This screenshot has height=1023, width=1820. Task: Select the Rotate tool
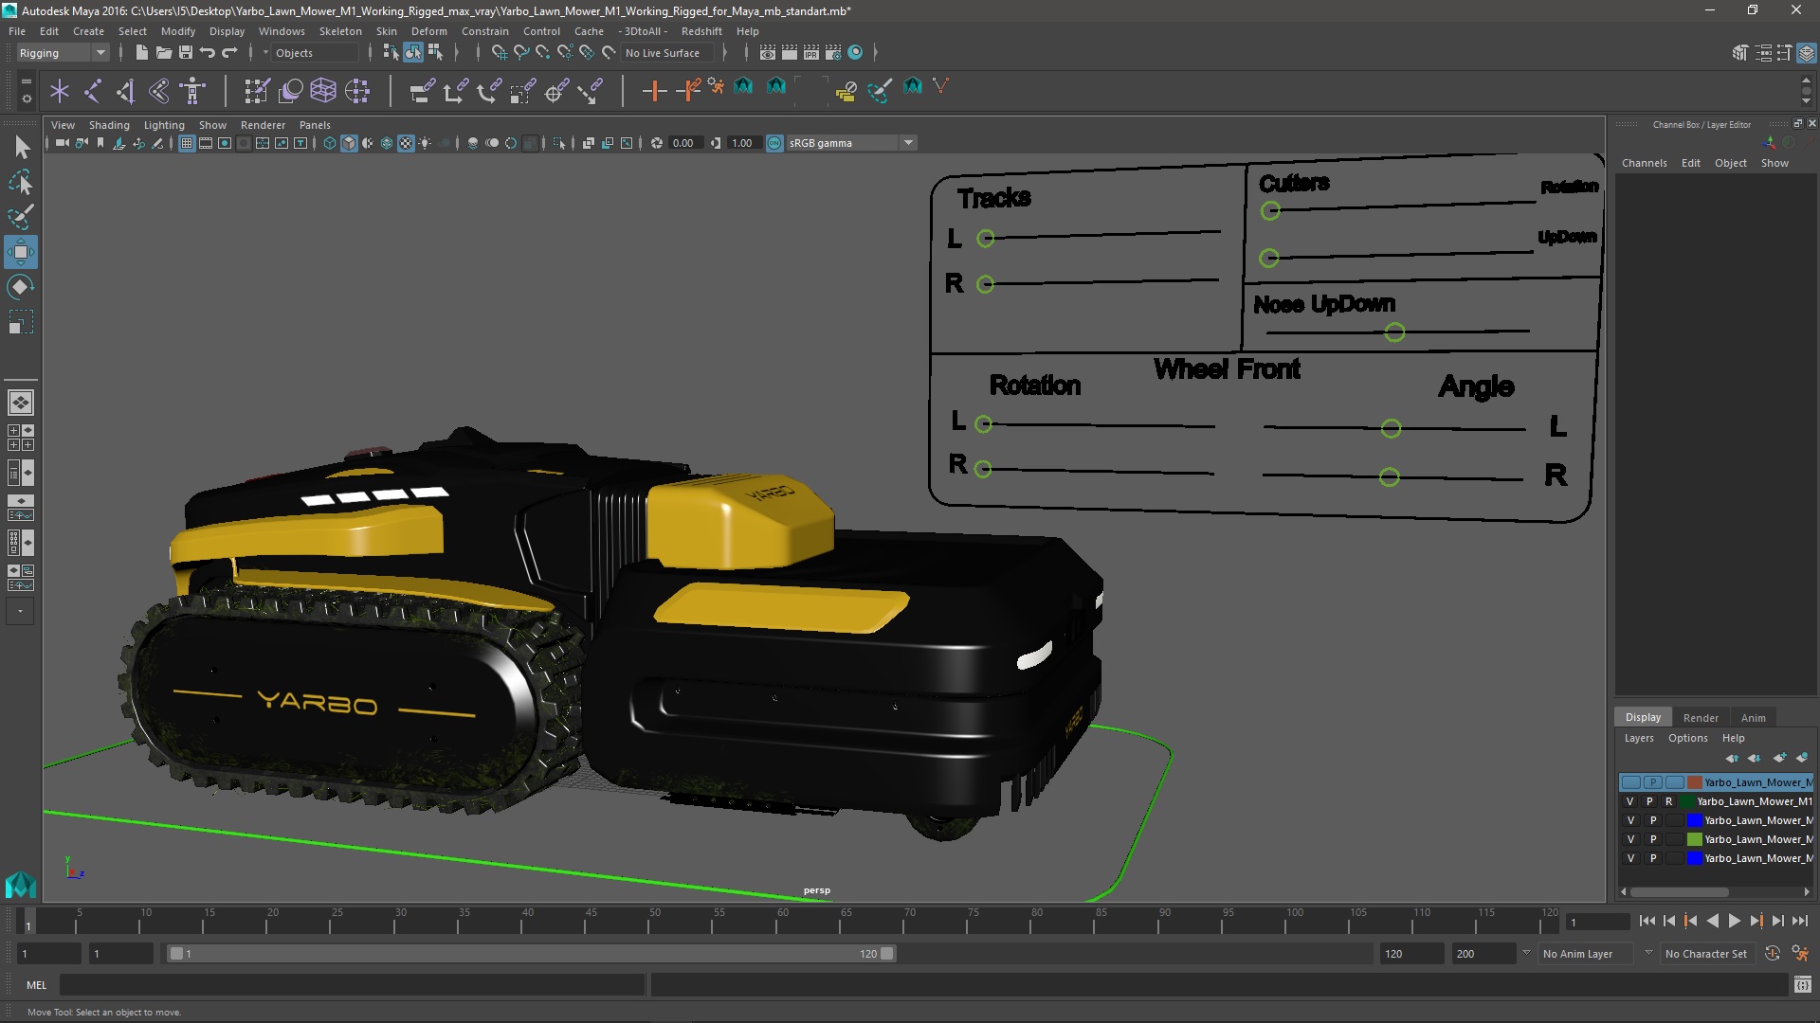[20, 287]
